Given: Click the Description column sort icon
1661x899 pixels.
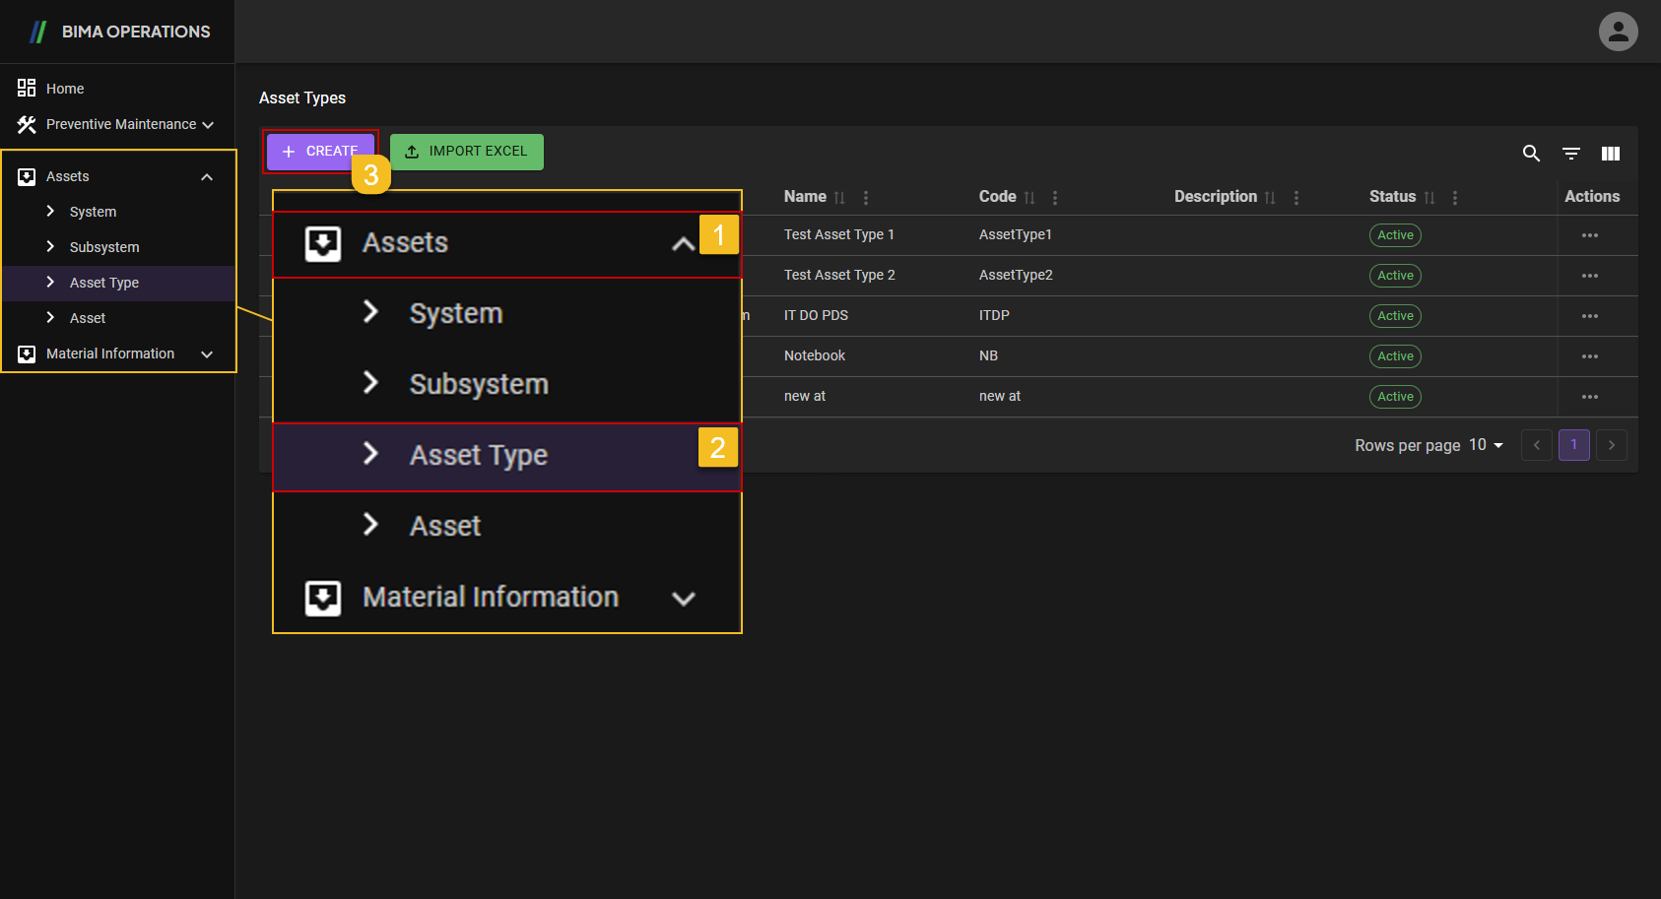Looking at the screenshot, I should (x=1270, y=198).
